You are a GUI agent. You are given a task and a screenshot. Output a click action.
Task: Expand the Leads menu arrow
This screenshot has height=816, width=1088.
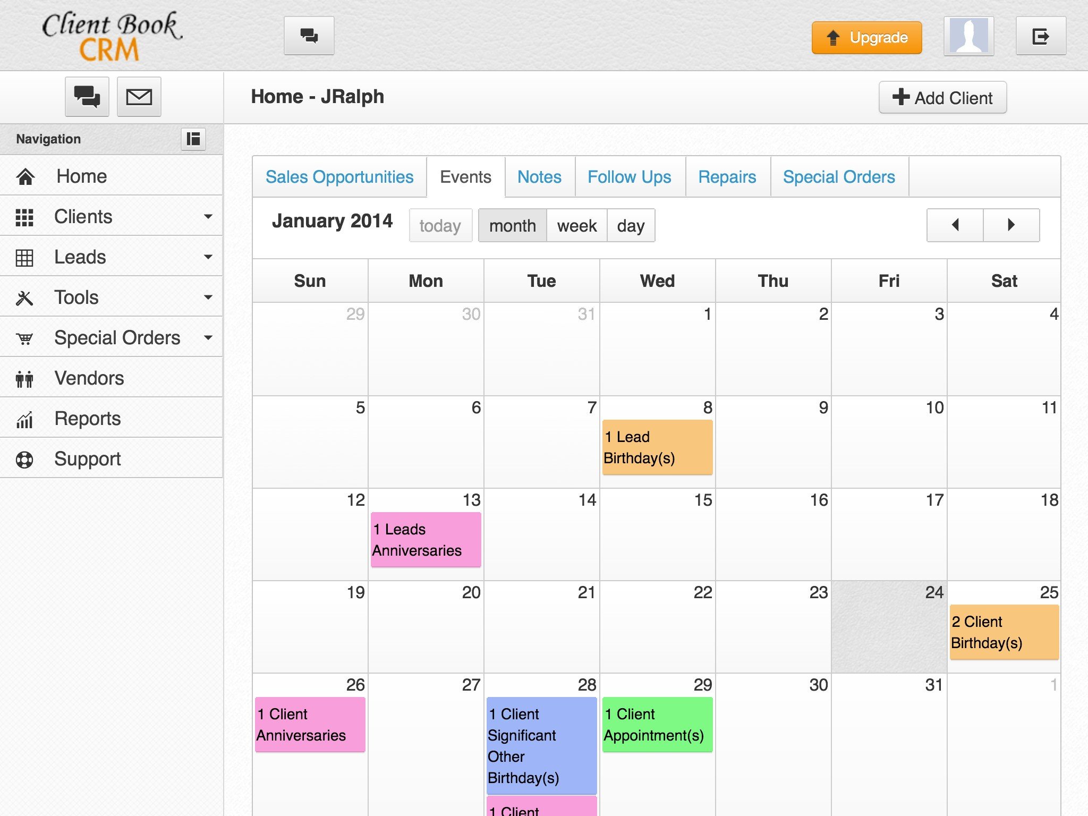pyautogui.click(x=208, y=257)
